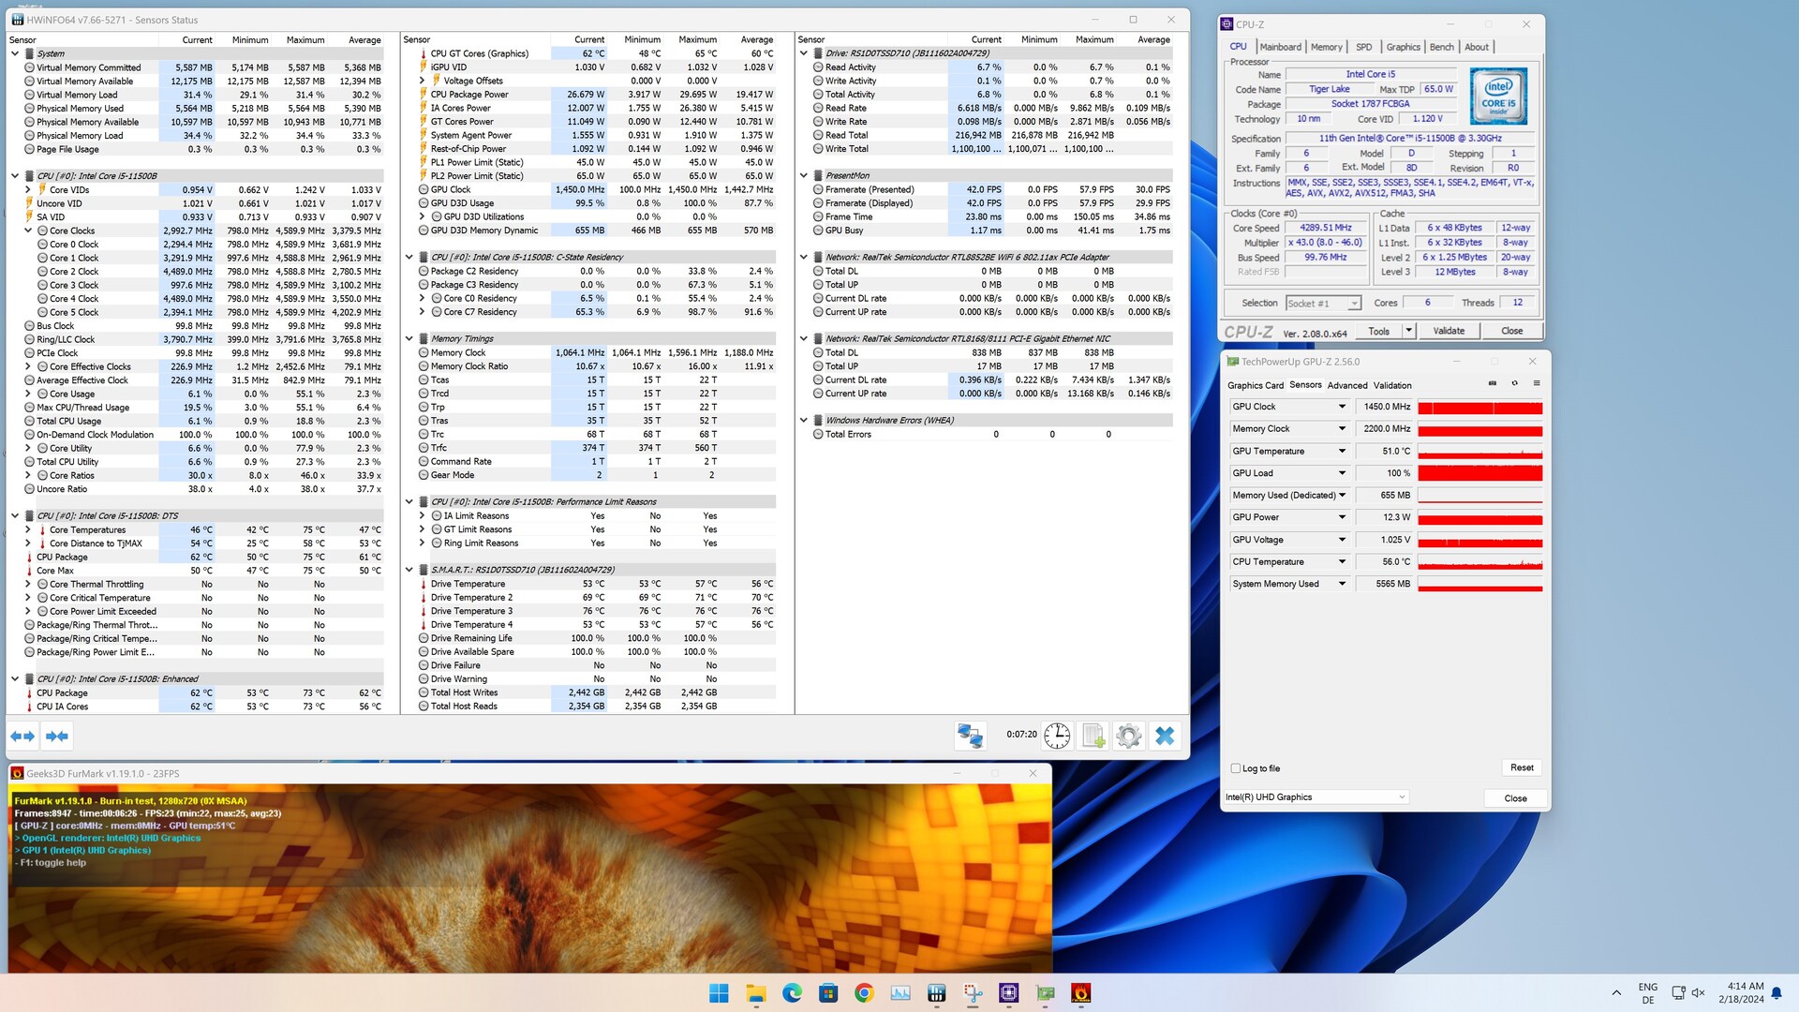This screenshot has width=1799, height=1012.
Task: Click the blue X close sensors icon
Action: coord(1165,737)
